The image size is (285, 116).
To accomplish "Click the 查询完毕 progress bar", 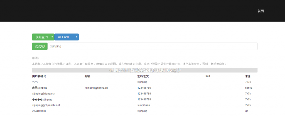I will [x=145, y=70].
